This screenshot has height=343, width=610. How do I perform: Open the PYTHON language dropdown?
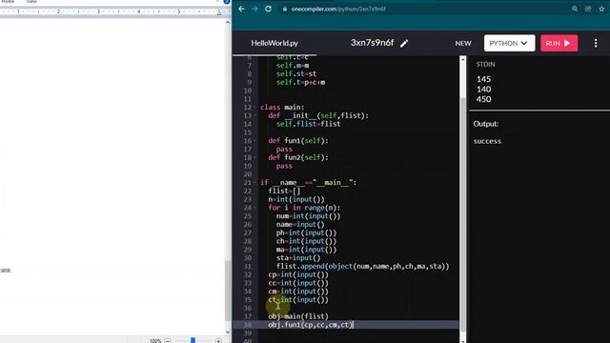[x=509, y=43]
